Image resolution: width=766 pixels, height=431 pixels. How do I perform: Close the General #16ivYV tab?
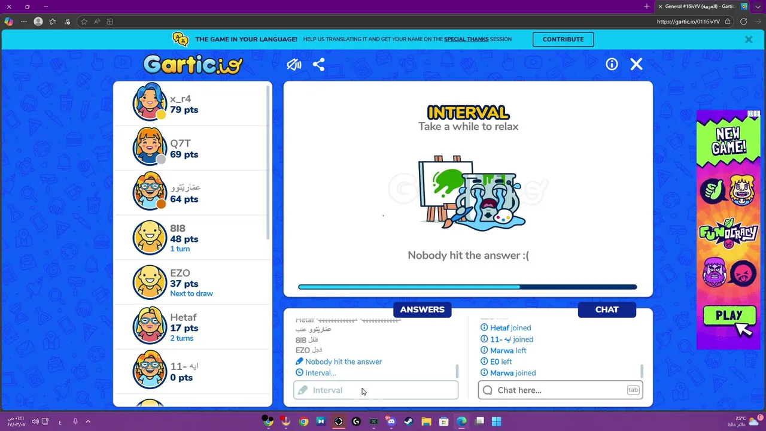pos(660,7)
